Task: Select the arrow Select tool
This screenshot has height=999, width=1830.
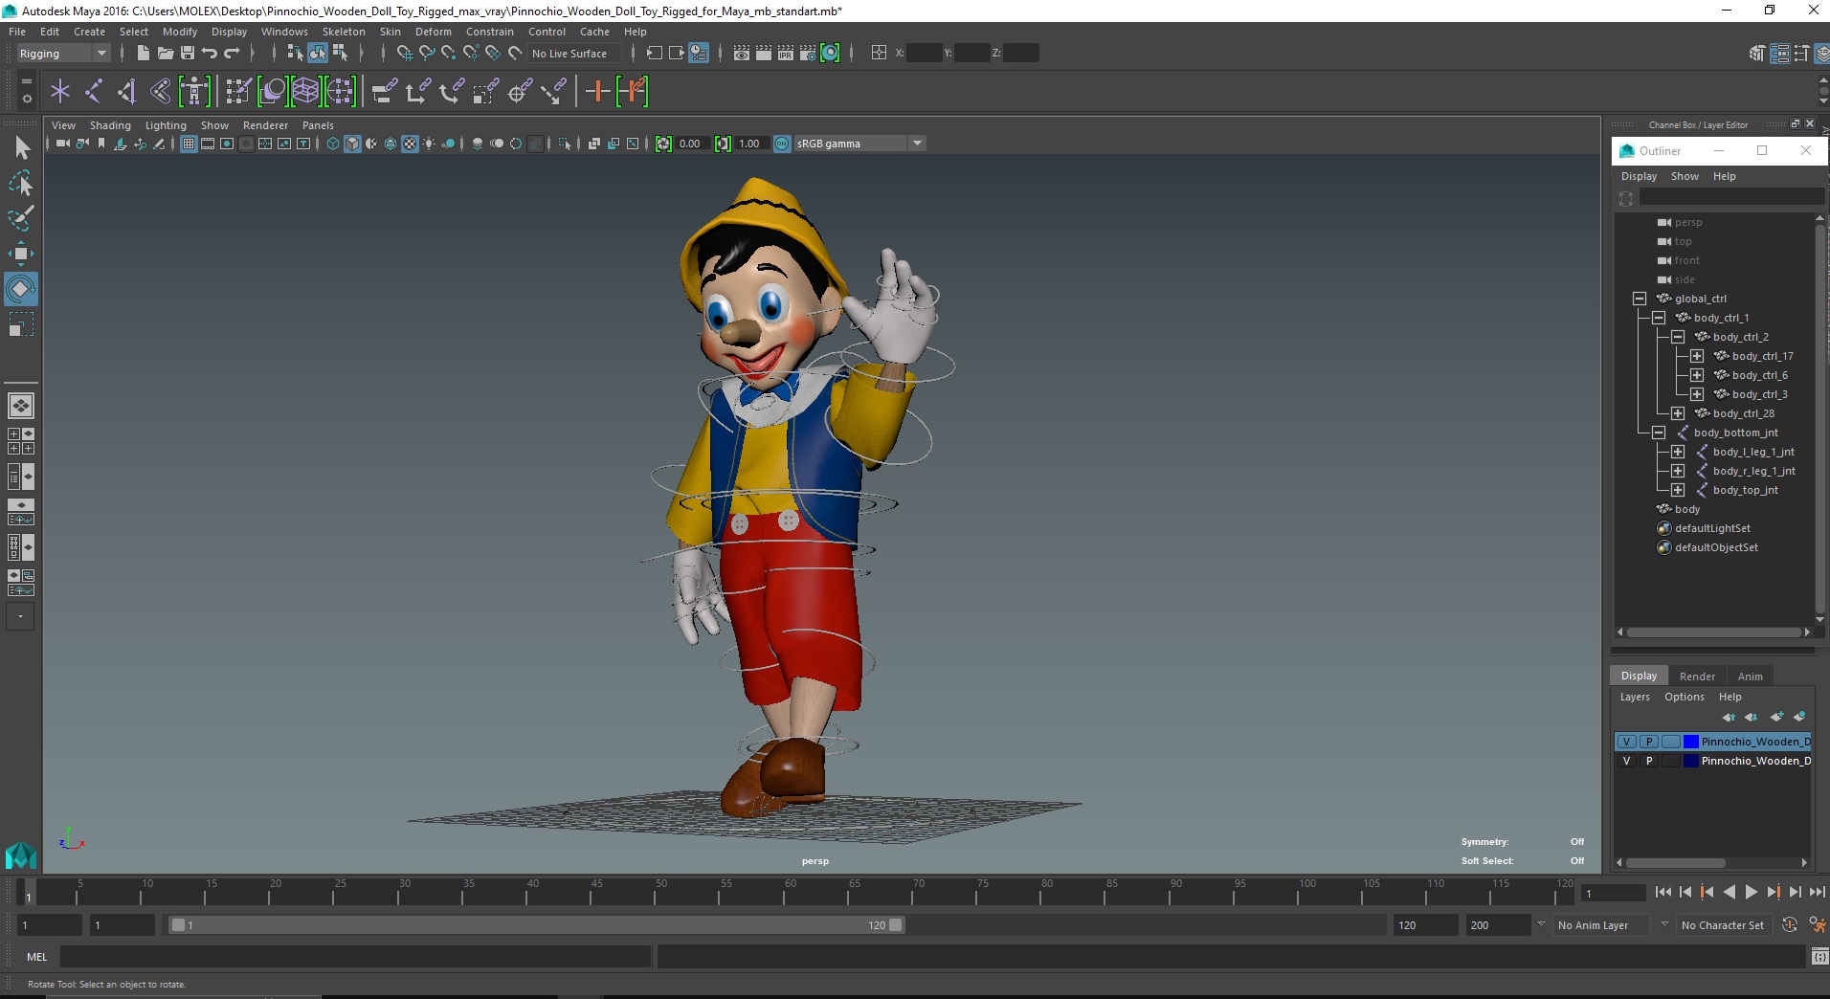Action: coord(21,147)
